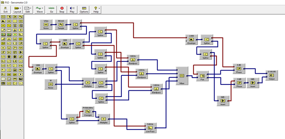285x139 pixels.
Task: Expand the Wave dropdown arrow
Action: [43, 8]
